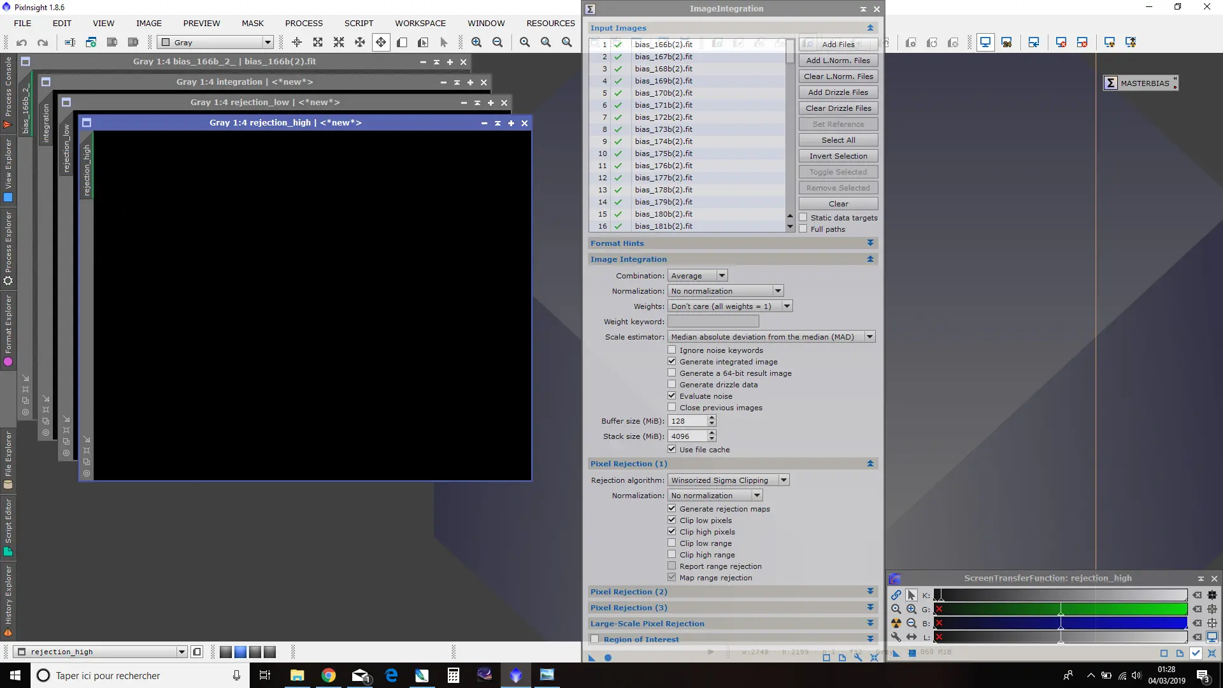Image resolution: width=1223 pixels, height=688 pixels.
Task: Open the FILE menu
Action: point(22,23)
